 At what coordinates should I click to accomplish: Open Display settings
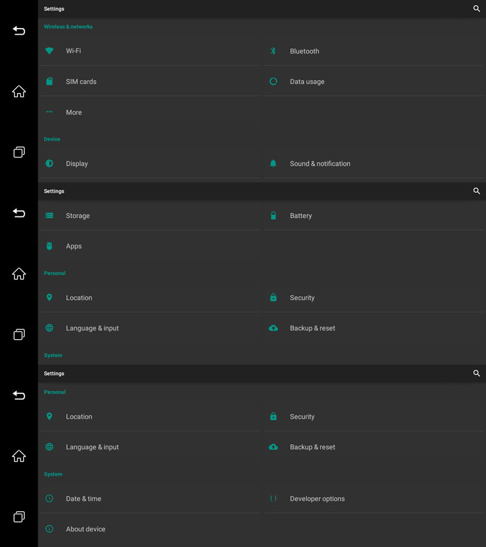point(77,164)
